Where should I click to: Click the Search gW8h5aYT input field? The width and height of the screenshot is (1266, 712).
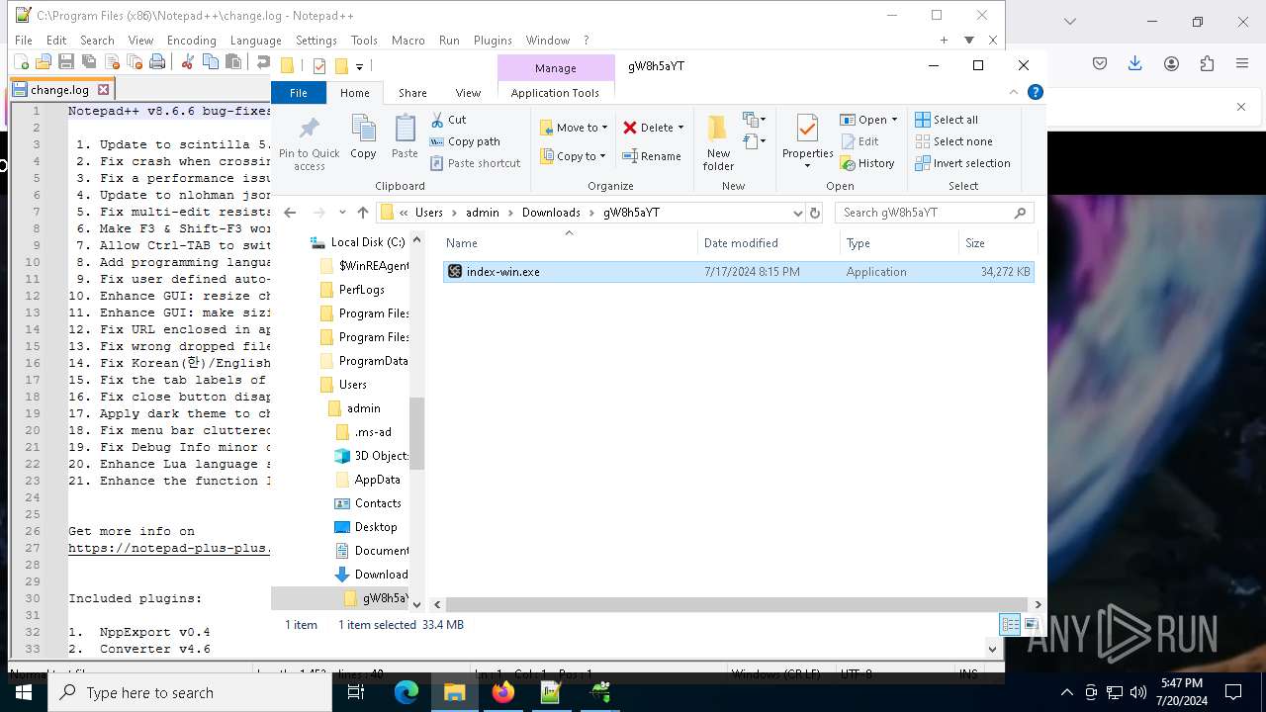coord(935,213)
